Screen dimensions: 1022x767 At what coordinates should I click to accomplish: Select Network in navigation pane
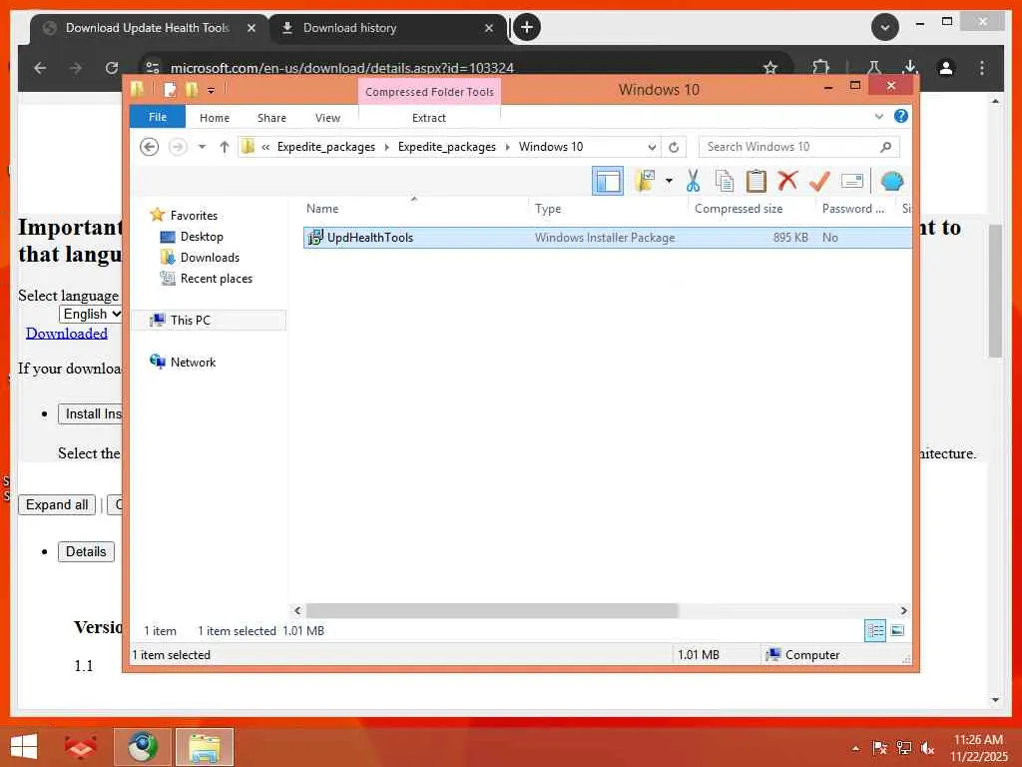click(x=193, y=362)
